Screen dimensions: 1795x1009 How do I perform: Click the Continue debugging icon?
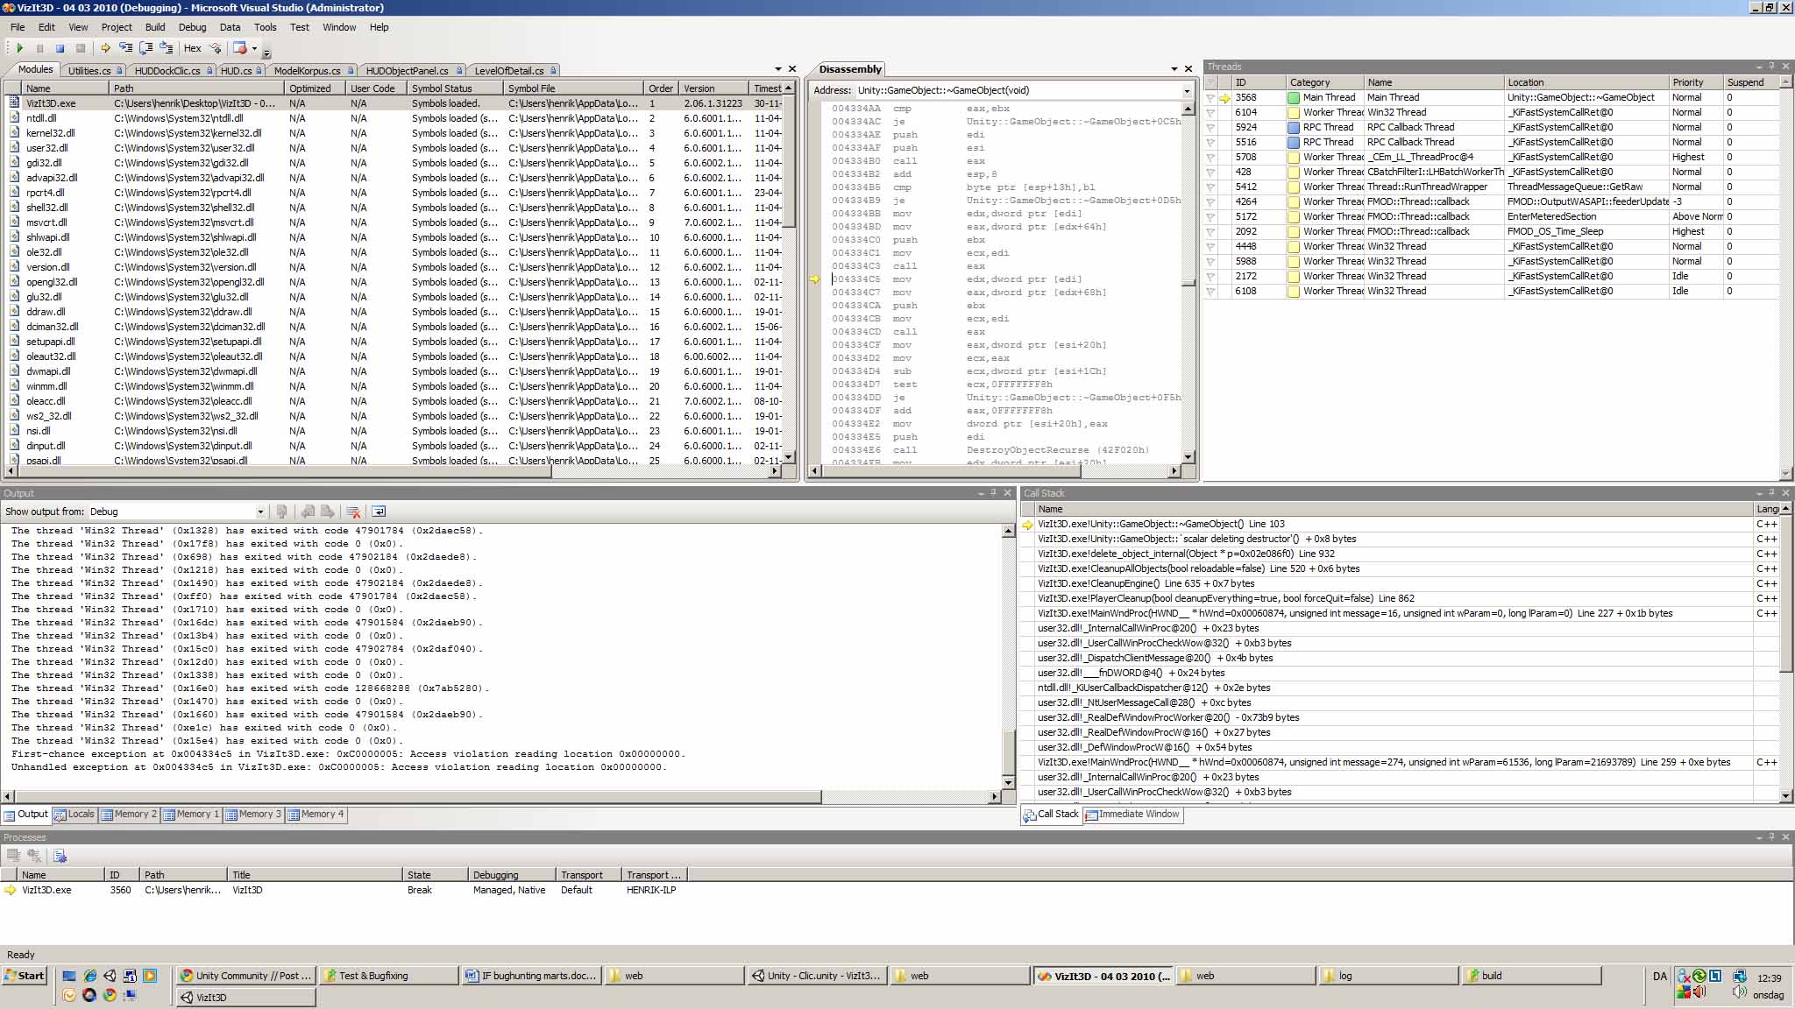pos(20,48)
